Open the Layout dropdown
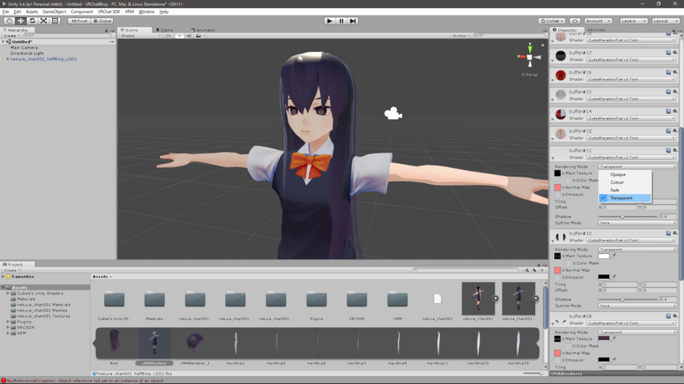This screenshot has height=384, width=684. (666, 21)
